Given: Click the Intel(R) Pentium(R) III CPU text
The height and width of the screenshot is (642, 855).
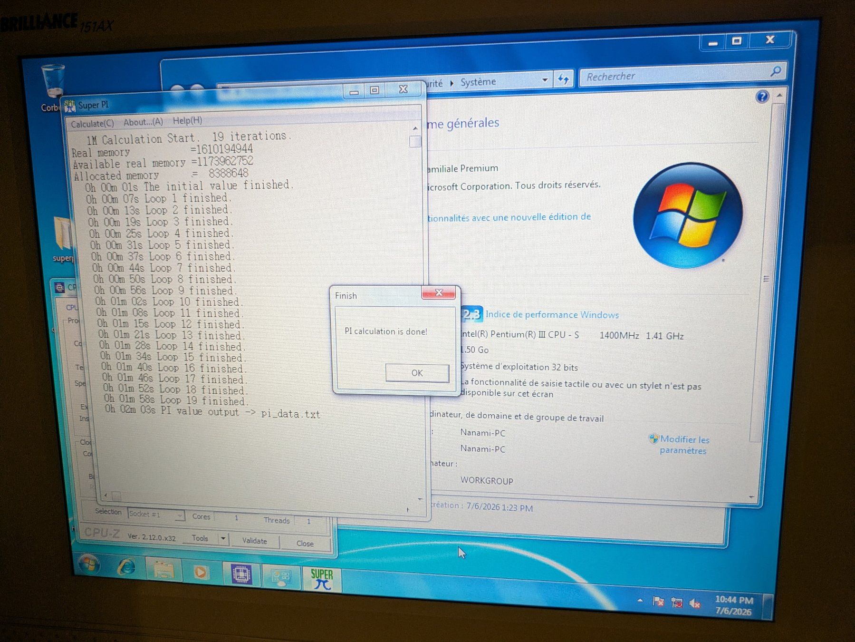Looking at the screenshot, I should (520, 334).
